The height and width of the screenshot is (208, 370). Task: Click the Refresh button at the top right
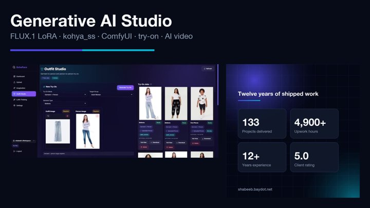208,69
